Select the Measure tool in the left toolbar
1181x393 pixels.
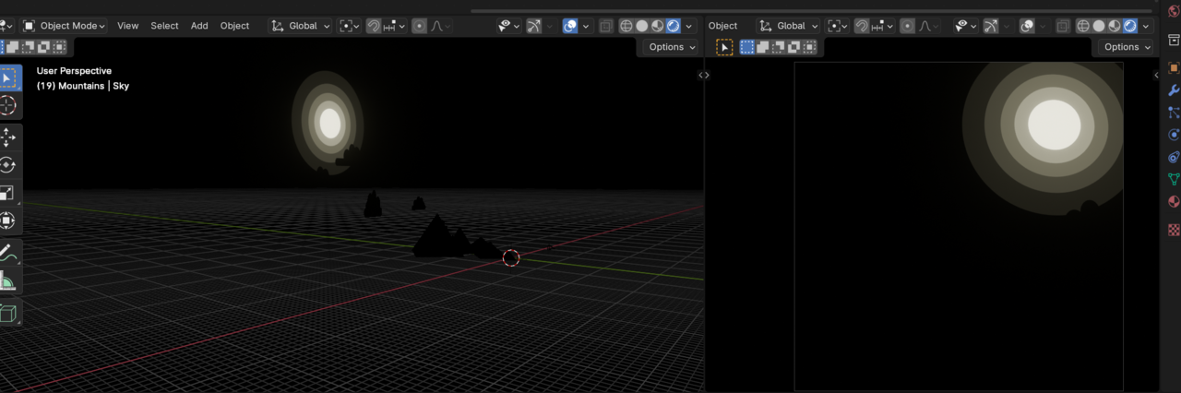coord(8,281)
